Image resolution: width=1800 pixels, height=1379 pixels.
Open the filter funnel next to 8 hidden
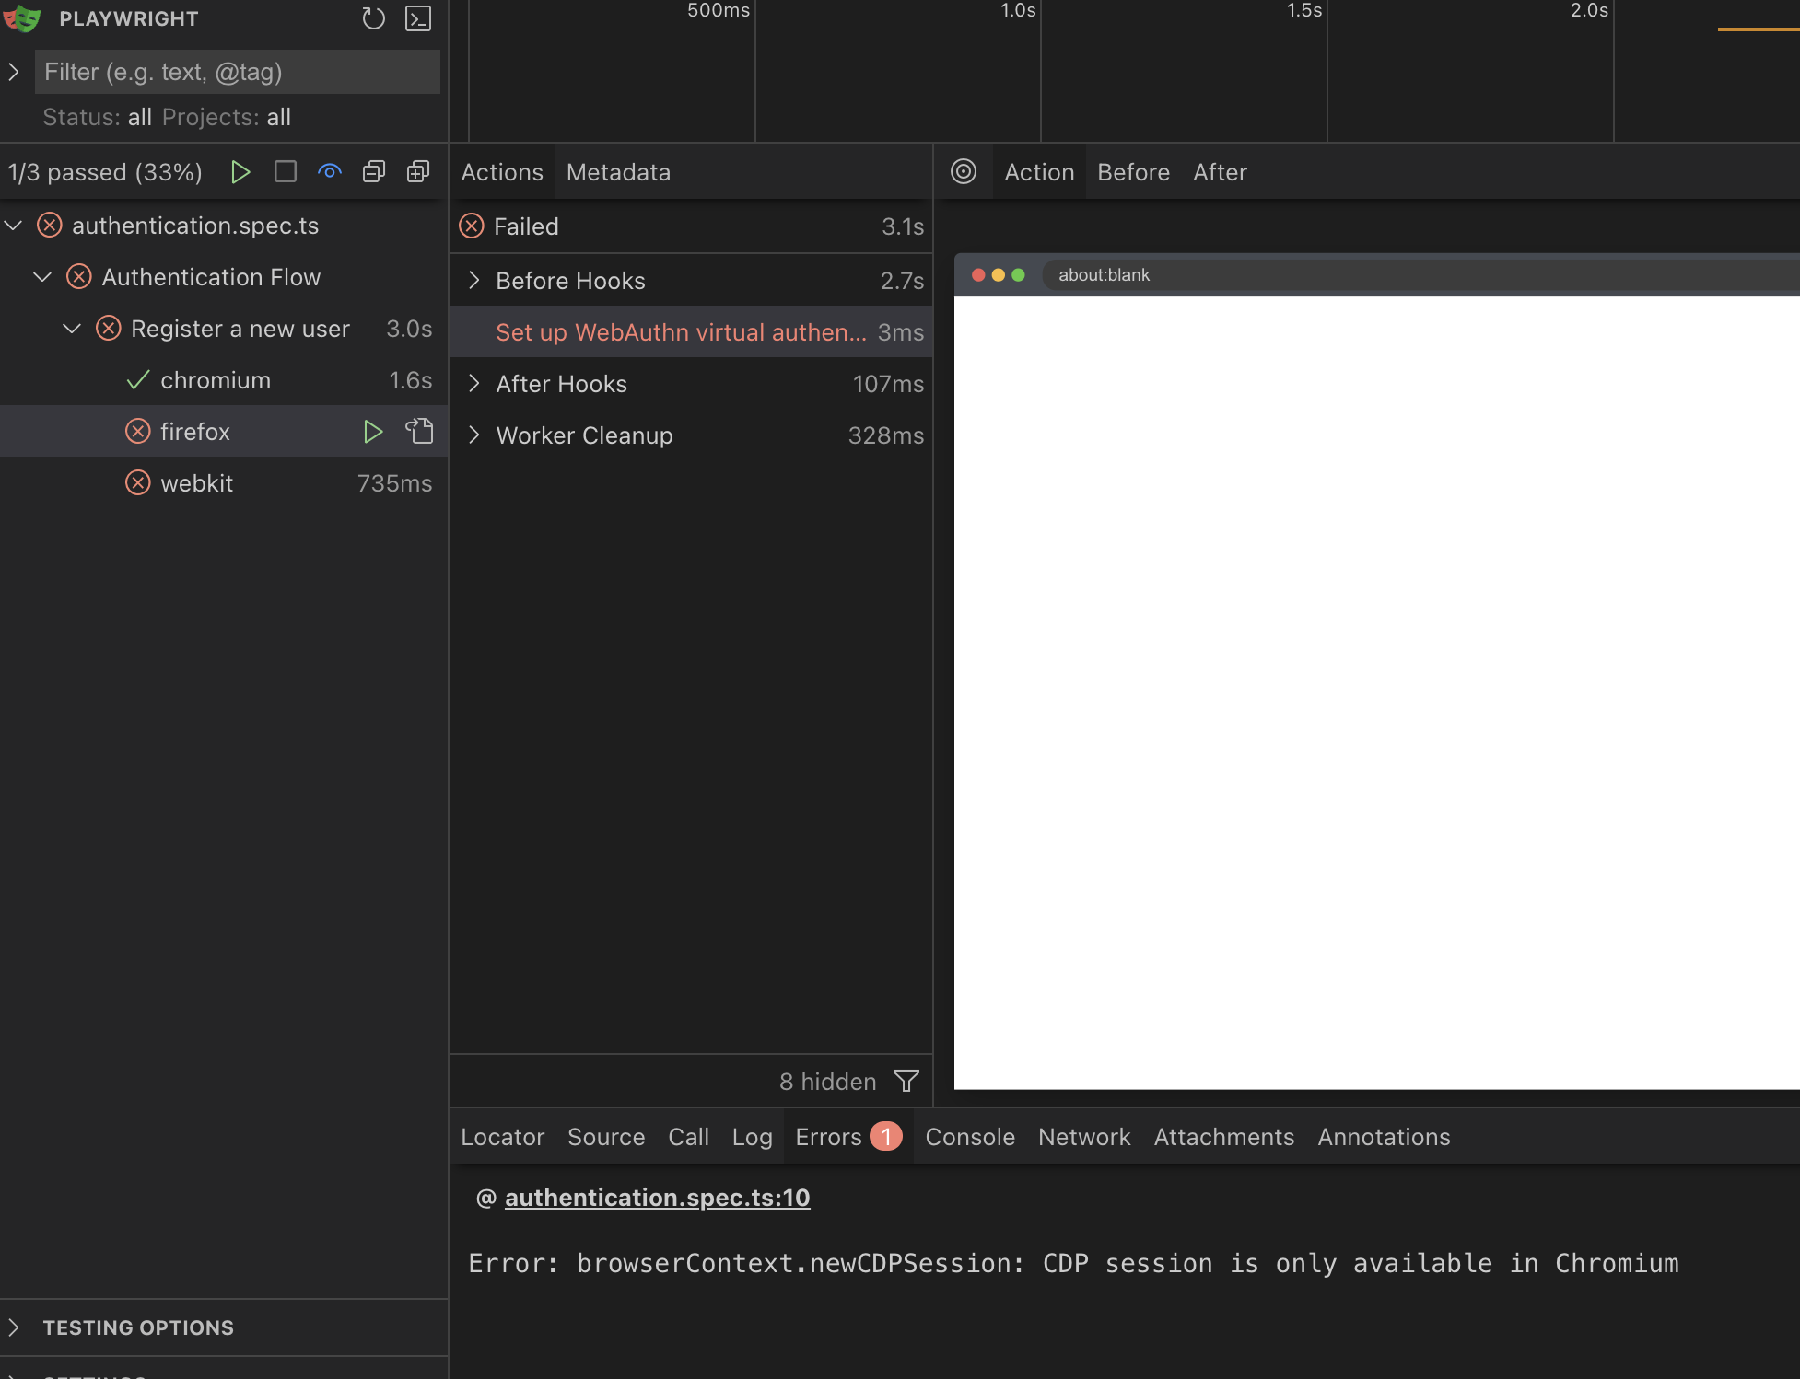pos(906,1081)
